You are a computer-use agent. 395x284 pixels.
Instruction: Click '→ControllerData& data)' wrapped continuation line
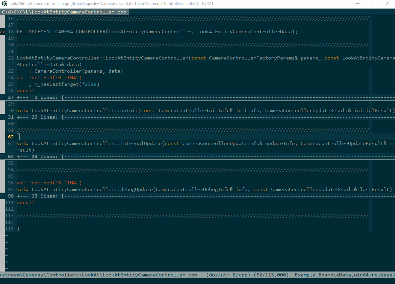49,64
